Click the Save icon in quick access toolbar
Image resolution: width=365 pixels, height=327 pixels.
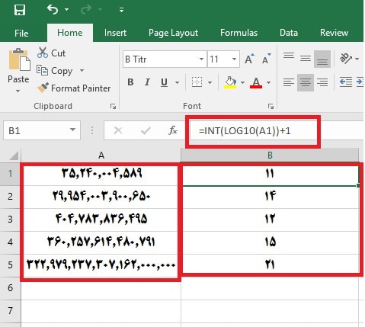pos(20,10)
